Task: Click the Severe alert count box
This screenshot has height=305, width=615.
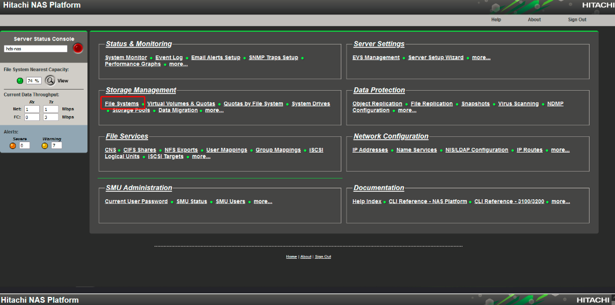Action: point(24,146)
